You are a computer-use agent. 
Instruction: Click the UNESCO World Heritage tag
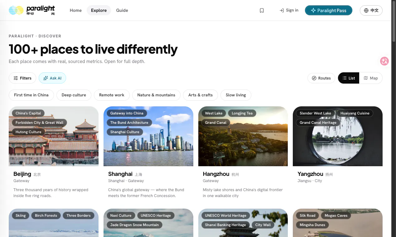226,215
